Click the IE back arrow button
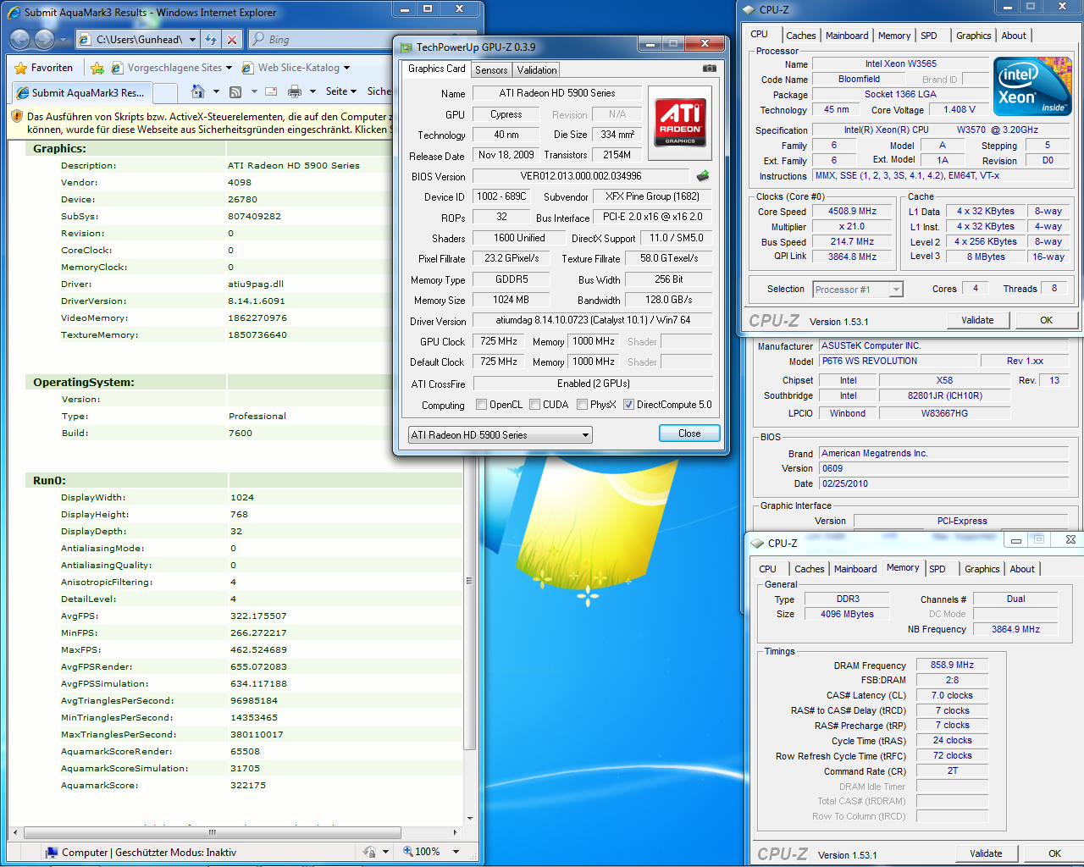The height and width of the screenshot is (867, 1084). (x=19, y=39)
